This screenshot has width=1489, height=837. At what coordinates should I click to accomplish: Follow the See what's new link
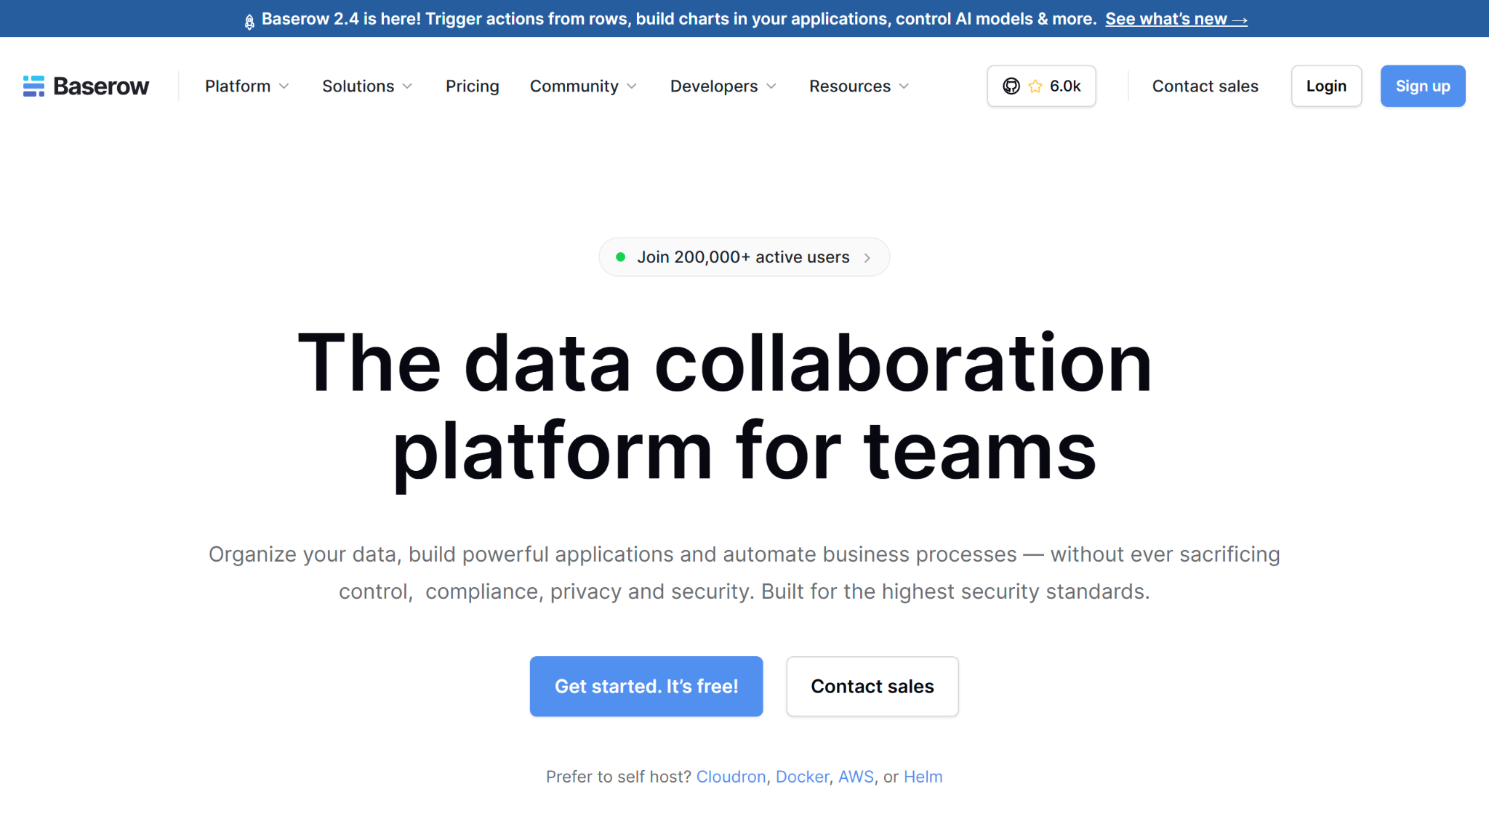(1176, 19)
